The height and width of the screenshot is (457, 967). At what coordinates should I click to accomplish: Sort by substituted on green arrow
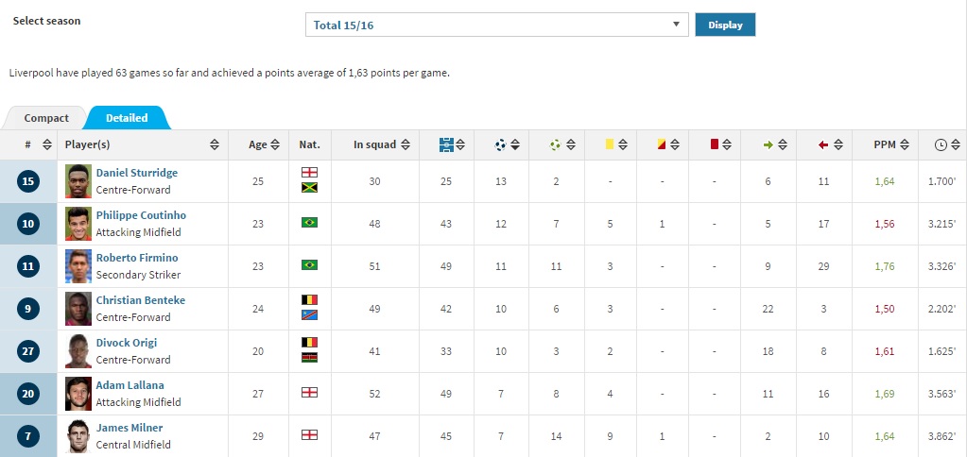tap(768, 145)
